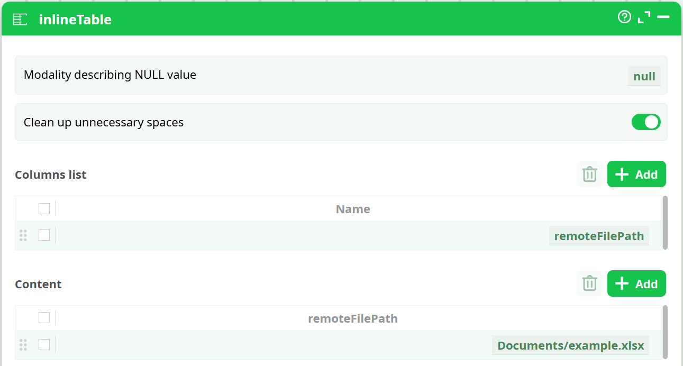The image size is (683, 366).
Task: Click the trash icon beside Columns list
Action: pyautogui.click(x=589, y=174)
